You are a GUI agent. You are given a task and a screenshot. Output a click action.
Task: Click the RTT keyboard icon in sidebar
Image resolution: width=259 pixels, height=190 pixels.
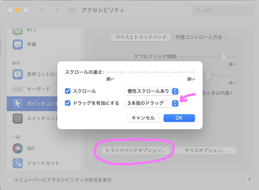(x=18, y=31)
